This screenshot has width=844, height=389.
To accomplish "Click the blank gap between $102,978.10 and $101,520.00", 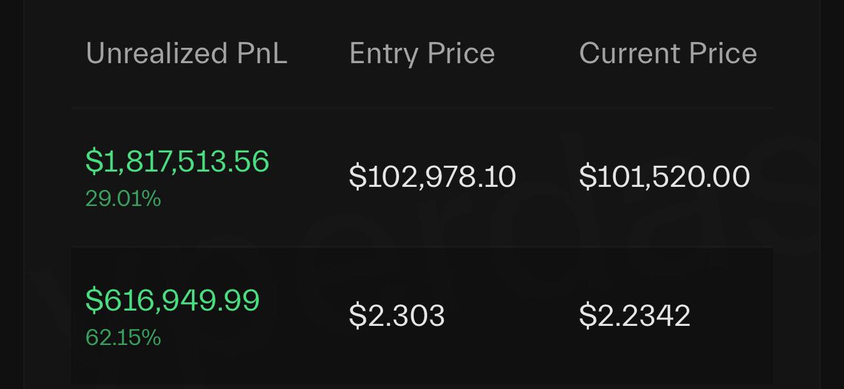I will pyautogui.click(x=547, y=176).
